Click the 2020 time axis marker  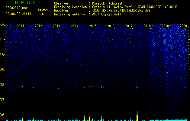183,26
